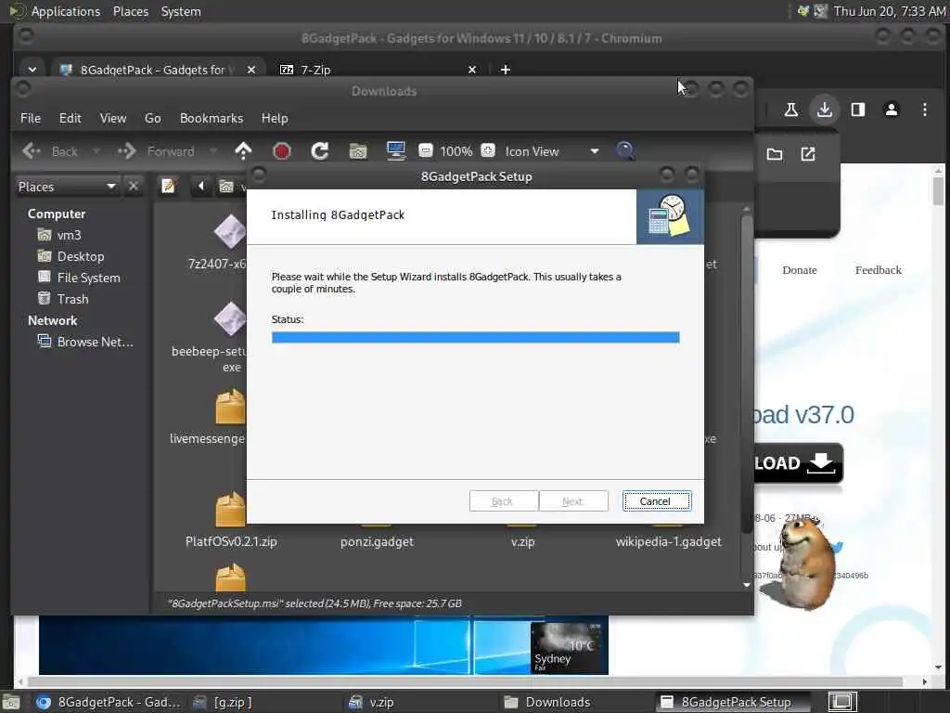Open a new Chromium tab
Viewport: 950px width, 713px height.
506,70
